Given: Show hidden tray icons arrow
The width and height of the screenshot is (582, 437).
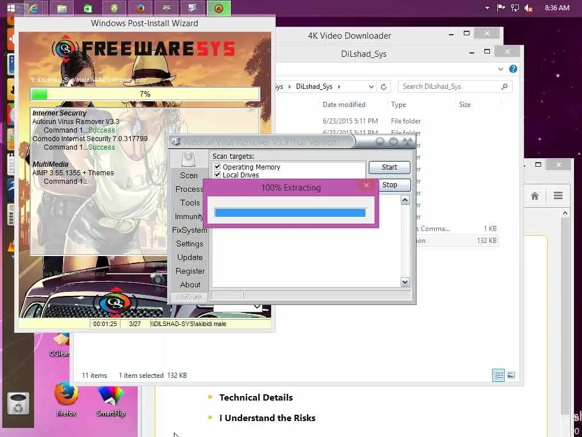Looking at the screenshot, I should (x=487, y=8).
